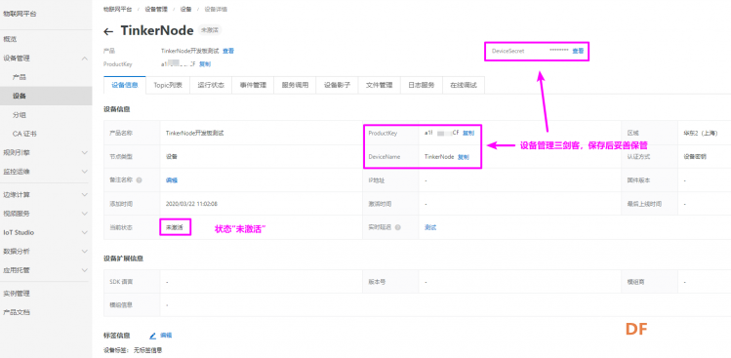Click the TinkerNode page title
This screenshot has width=731, height=358.
tap(157, 30)
